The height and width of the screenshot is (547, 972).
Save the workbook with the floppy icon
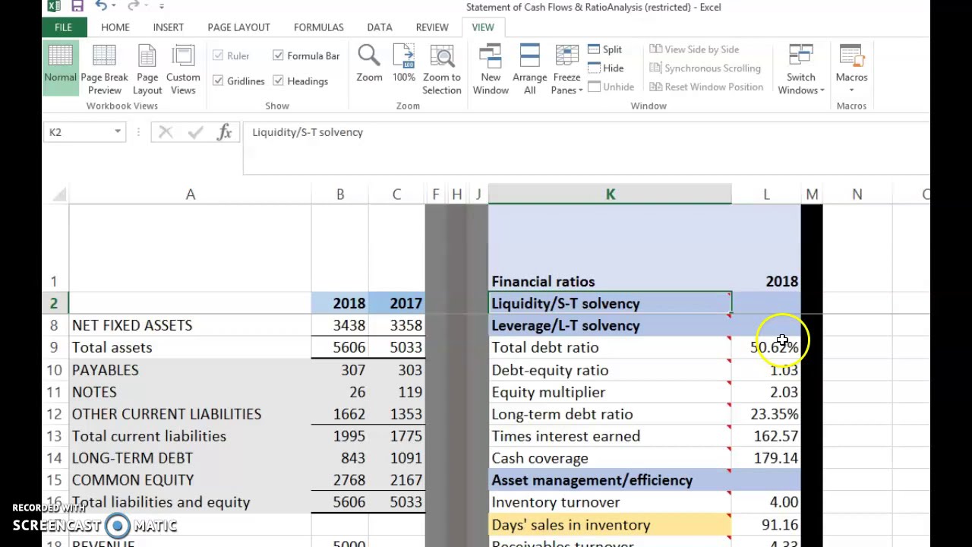point(77,6)
